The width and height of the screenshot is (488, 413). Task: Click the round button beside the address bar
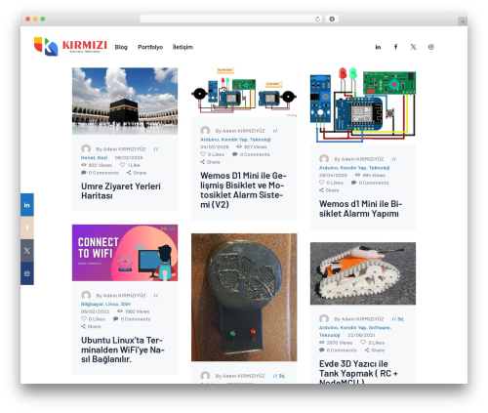332,19
